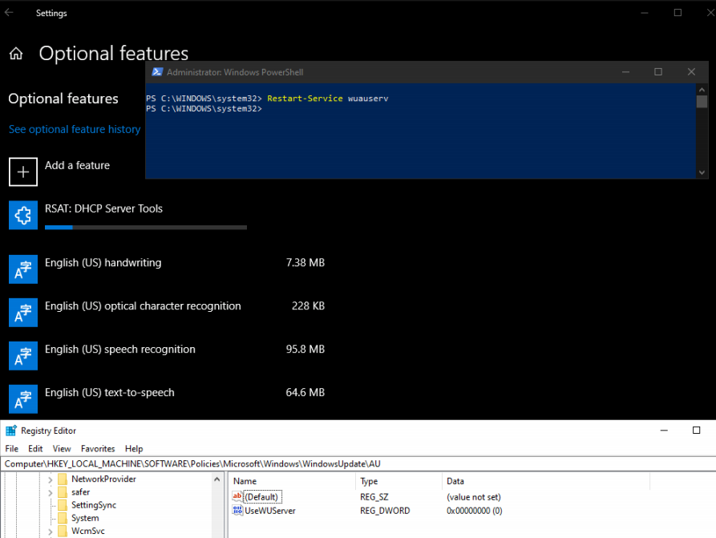
Task: Click the UseWUServer DWORD value icon
Action: click(237, 510)
